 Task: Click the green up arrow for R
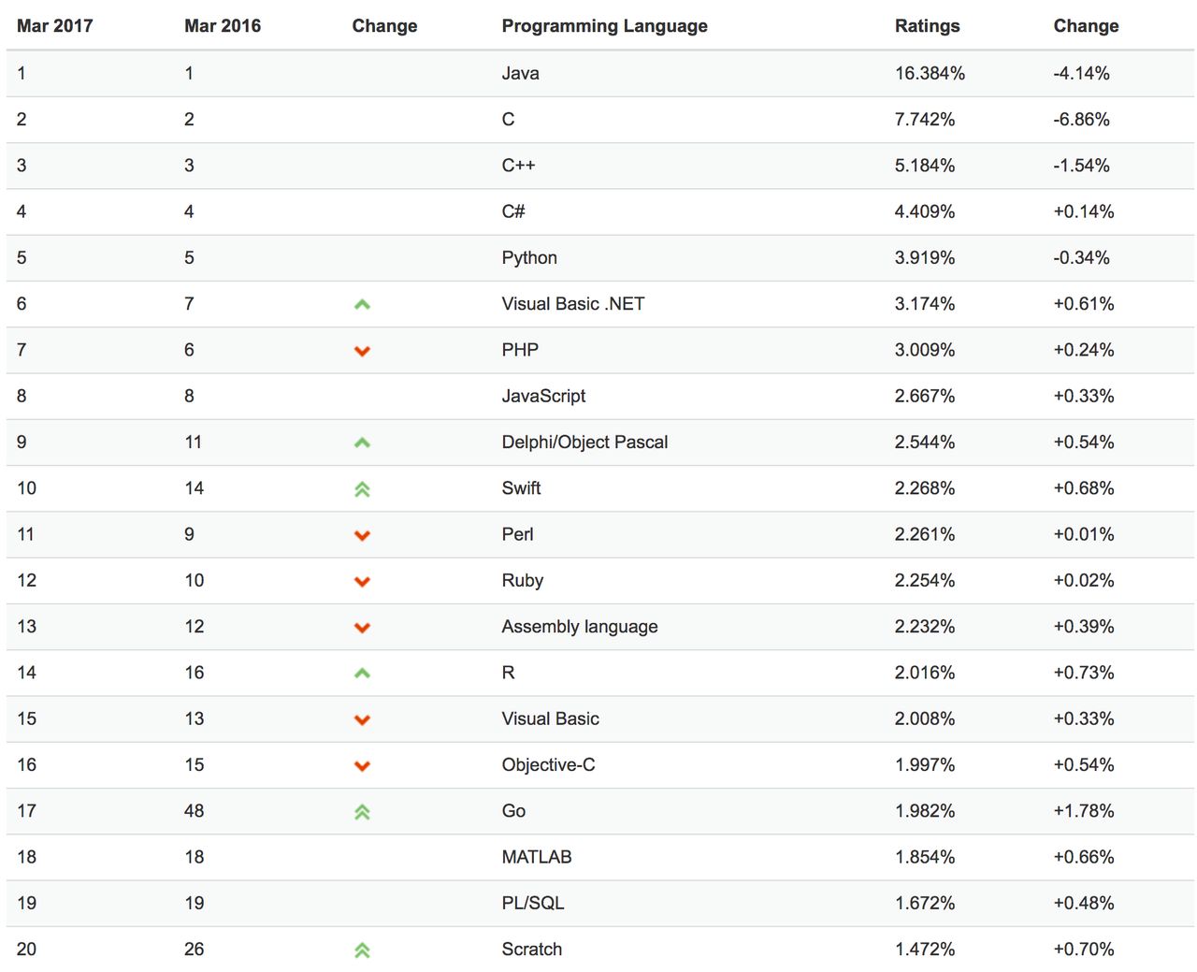coord(362,673)
